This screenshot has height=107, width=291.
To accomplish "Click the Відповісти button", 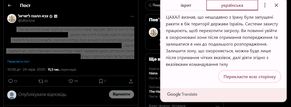I will (121, 94).
